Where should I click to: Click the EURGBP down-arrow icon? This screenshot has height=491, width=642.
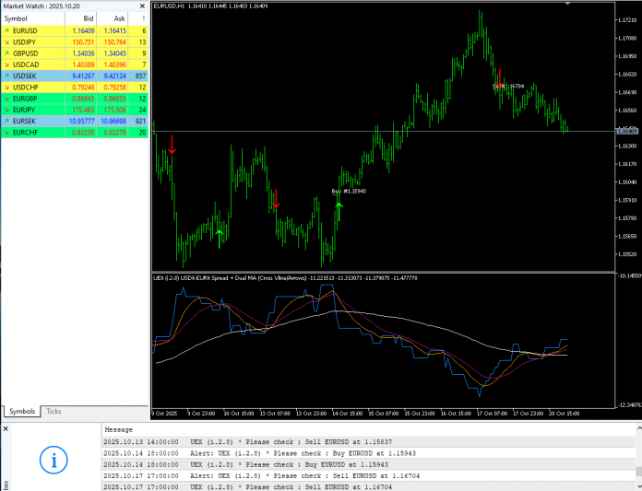click(x=7, y=99)
